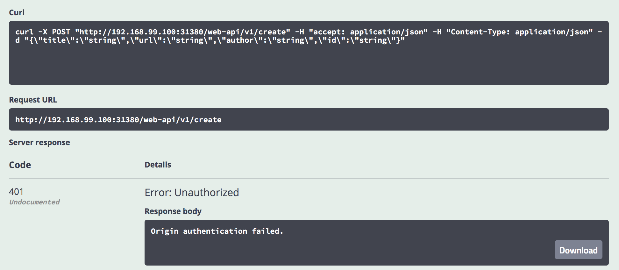The height and width of the screenshot is (270, 619).
Task: Click the "-X" flag in curl command
Action: [43, 32]
